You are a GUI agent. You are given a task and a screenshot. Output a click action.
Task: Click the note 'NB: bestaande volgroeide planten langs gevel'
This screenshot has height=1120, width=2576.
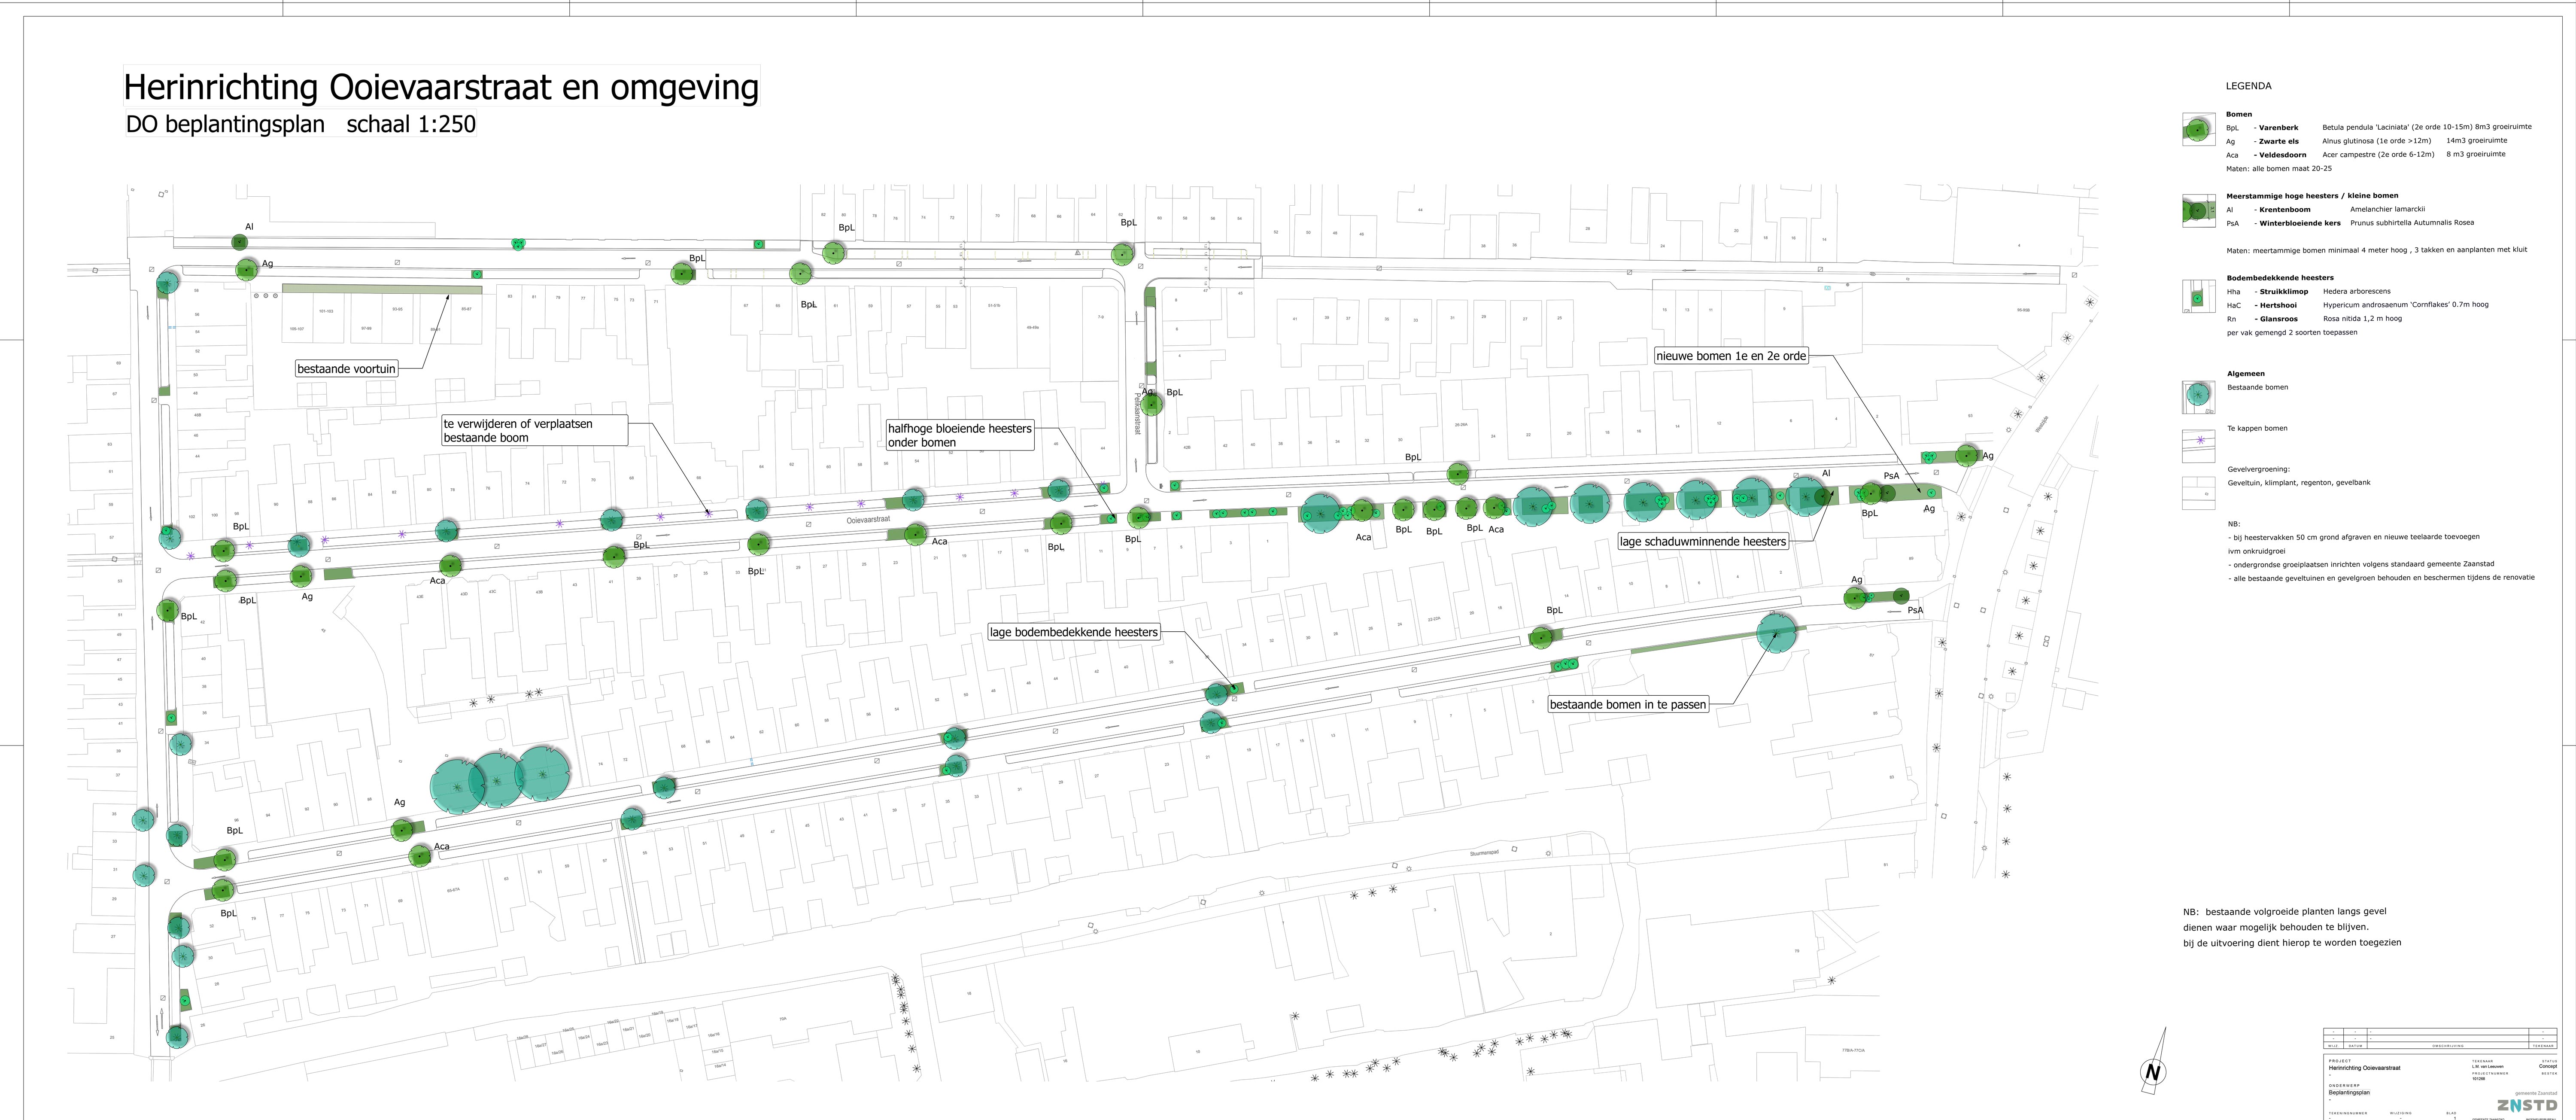tap(2285, 912)
